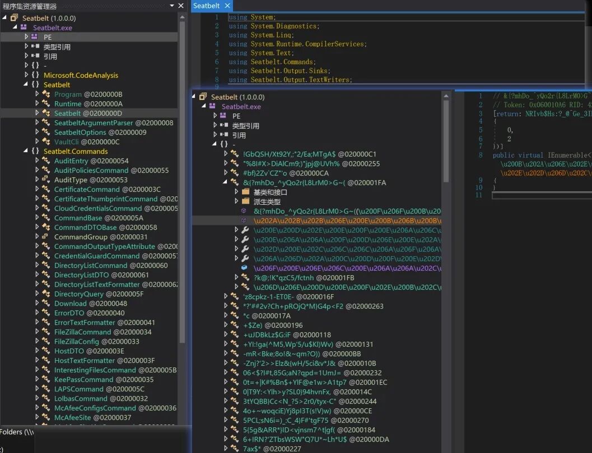Viewport: 592px width, 453px height.
Task: Click the Seatbelt.Commands namespace braces icon
Action: (x=35, y=151)
